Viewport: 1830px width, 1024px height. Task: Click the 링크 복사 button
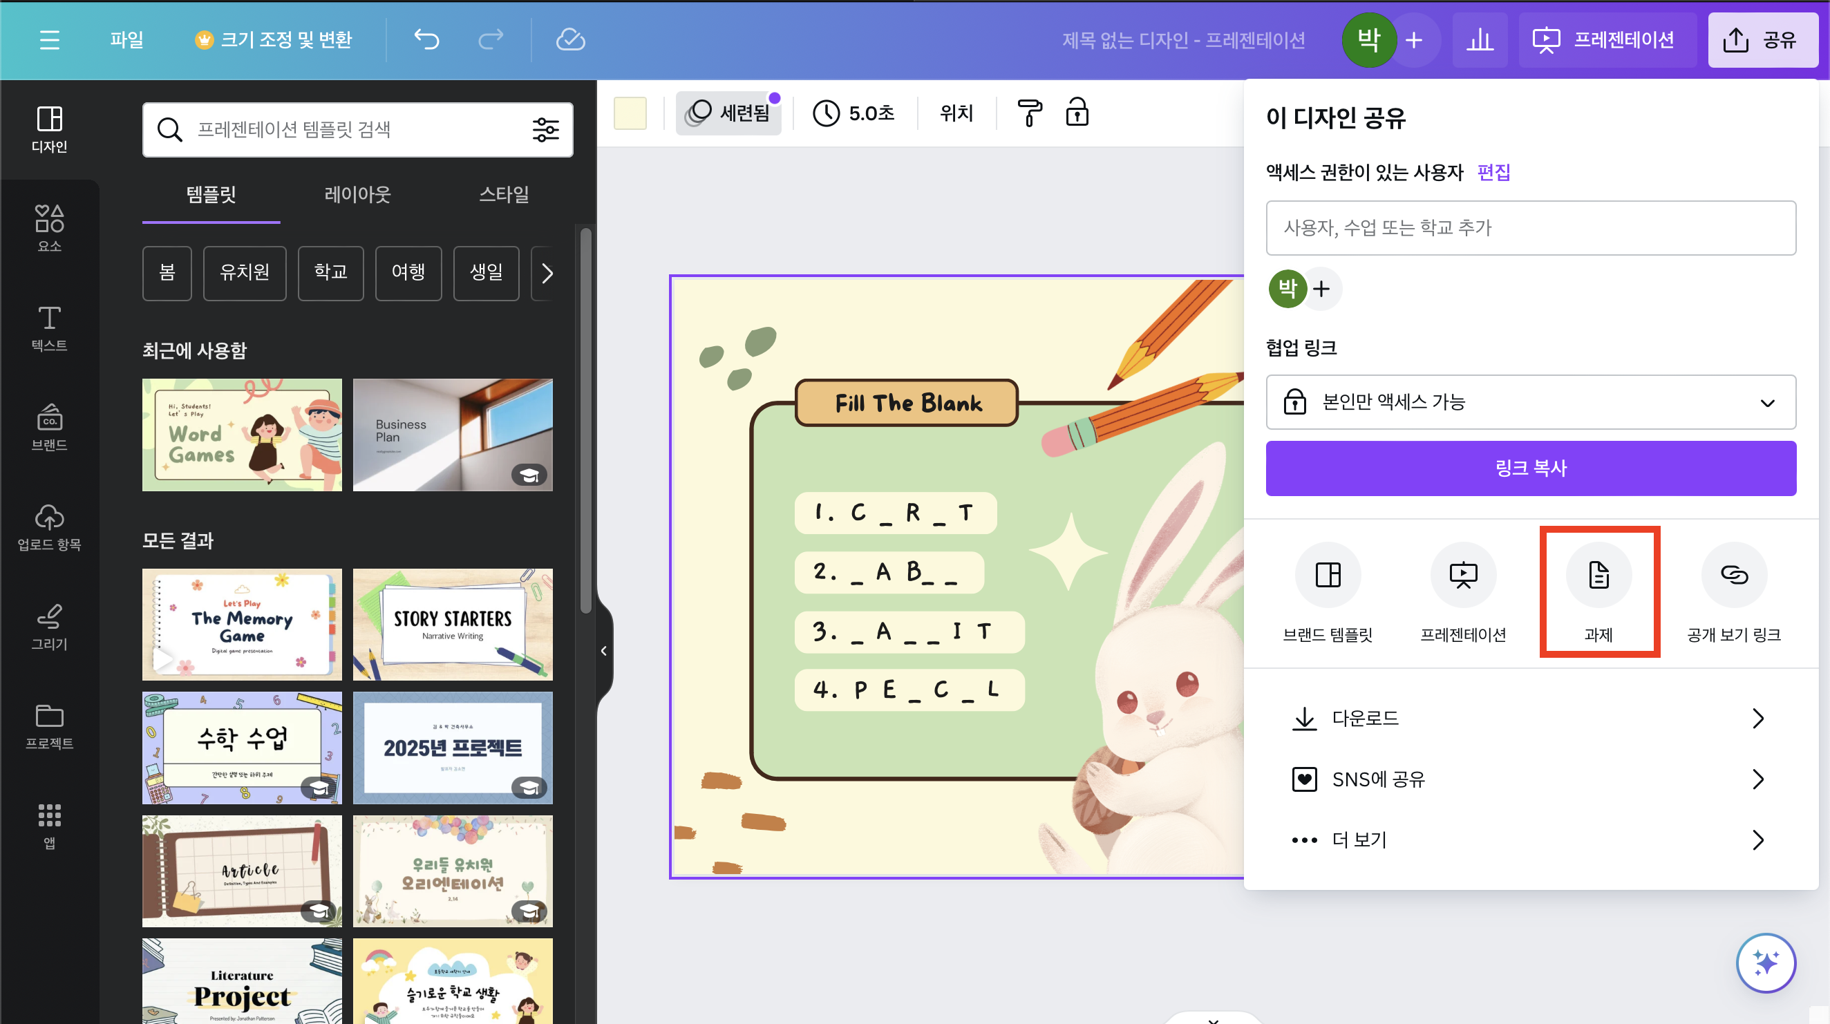click(1530, 468)
